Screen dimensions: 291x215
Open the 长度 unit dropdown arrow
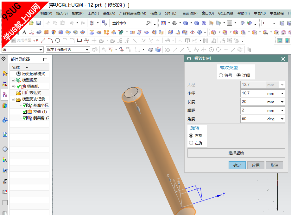click(x=282, y=102)
